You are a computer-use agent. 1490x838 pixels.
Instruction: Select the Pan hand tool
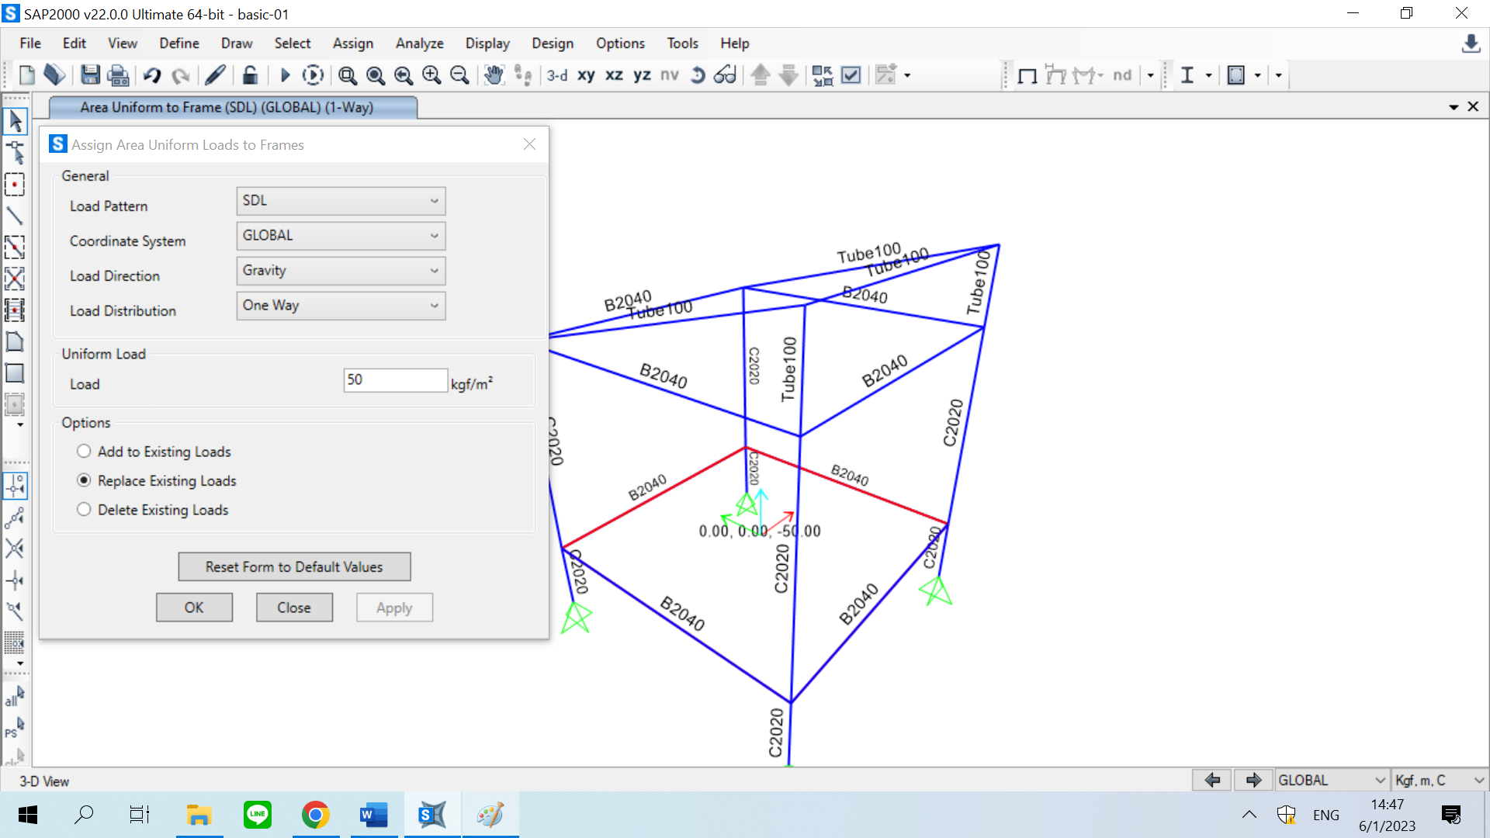(x=494, y=75)
